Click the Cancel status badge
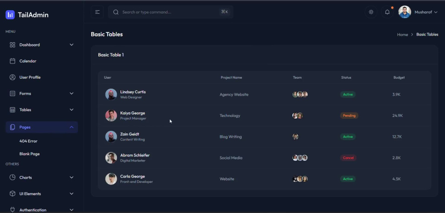445x213 pixels. [348, 158]
